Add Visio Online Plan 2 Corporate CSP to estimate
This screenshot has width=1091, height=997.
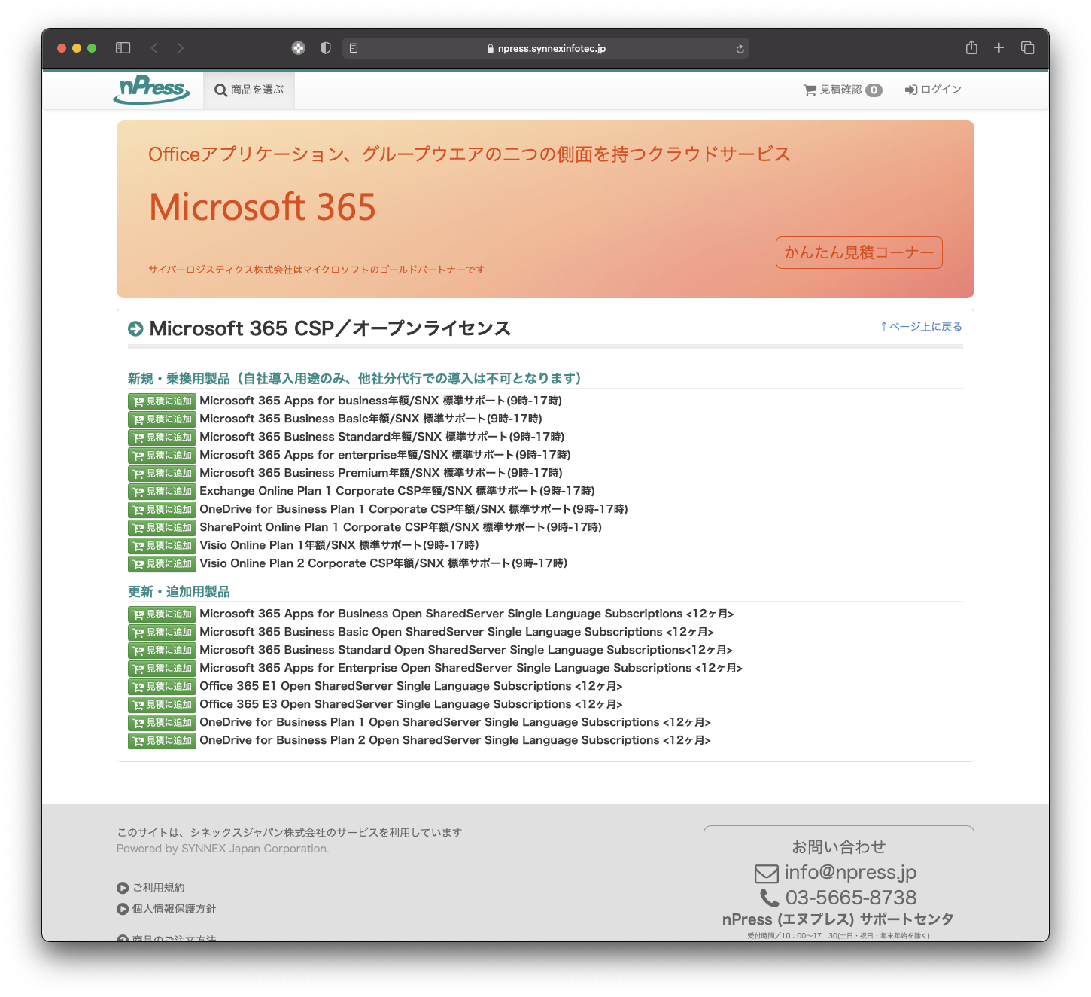pyautogui.click(x=162, y=564)
